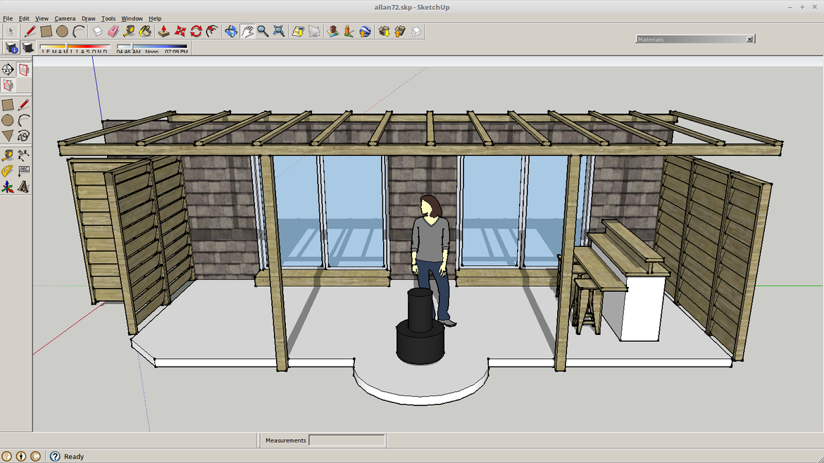Click inside the Measurements input box
The height and width of the screenshot is (463, 824).
[347, 440]
